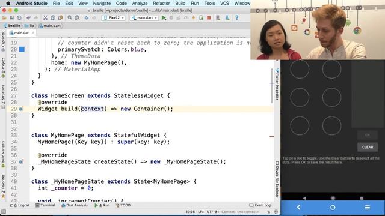Click the color swatch gutter icon on line 20
The image size is (385, 216).
(x=22, y=49)
